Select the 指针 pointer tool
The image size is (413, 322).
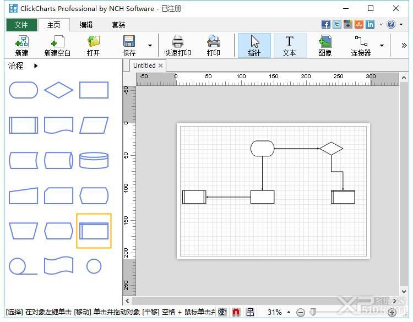pyautogui.click(x=254, y=45)
